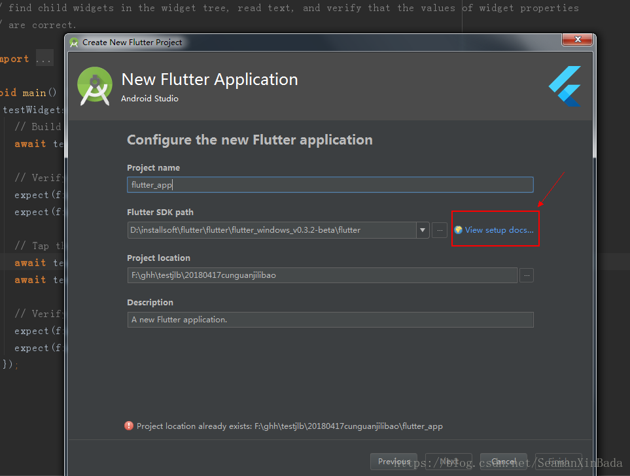Viewport: 630px width, 476px height.
Task: Click 'void main()' in the editor behind the dialog
Action: [x=28, y=93]
